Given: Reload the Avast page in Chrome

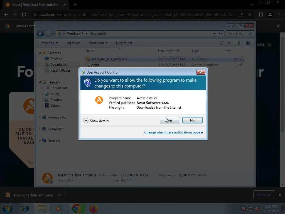Looking at the screenshot, I should pyautogui.click(x=24, y=14).
